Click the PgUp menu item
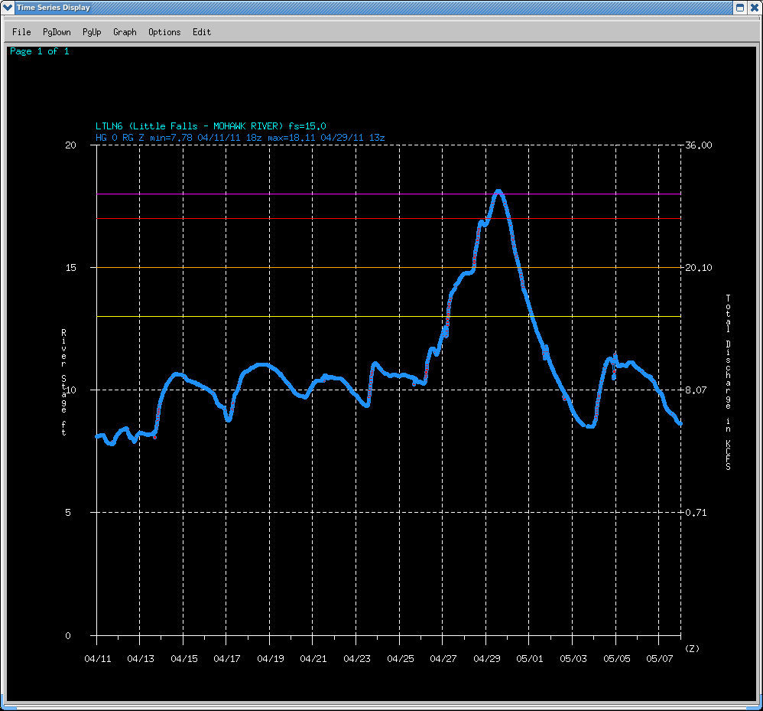 click(x=92, y=32)
